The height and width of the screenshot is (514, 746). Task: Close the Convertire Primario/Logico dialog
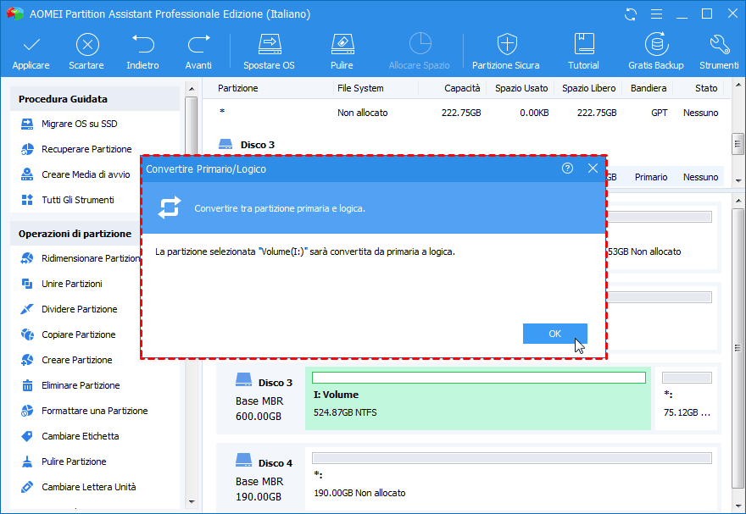tap(593, 169)
